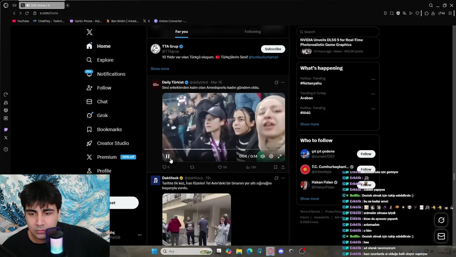Open Grok actions on Daily Türkist post

276,82
